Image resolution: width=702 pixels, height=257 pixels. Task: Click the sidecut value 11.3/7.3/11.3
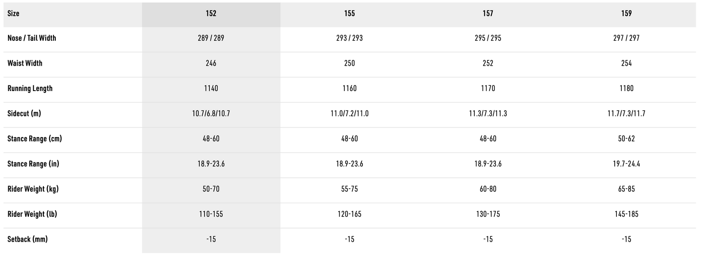(488, 113)
